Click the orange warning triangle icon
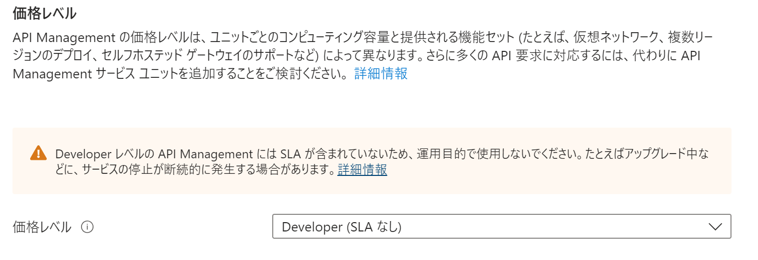This screenshot has height=260, width=758. [38, 153]
